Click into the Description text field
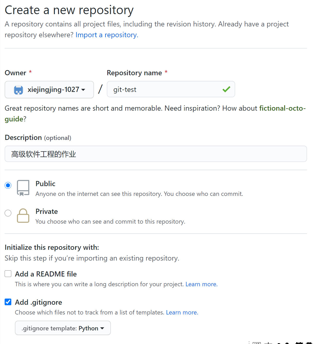315x344 pixels. [x=156, y=154]
